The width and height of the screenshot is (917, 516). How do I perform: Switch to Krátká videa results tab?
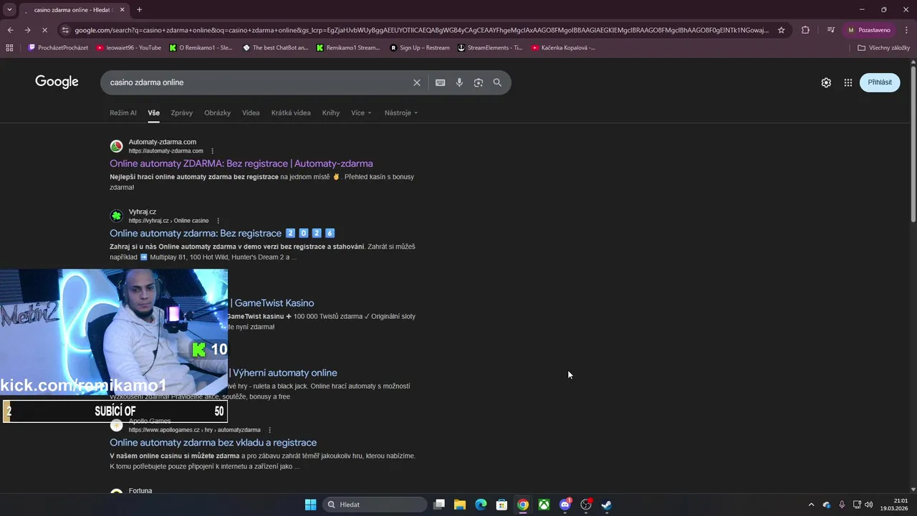pyautogui.click(x=291, y=113)
